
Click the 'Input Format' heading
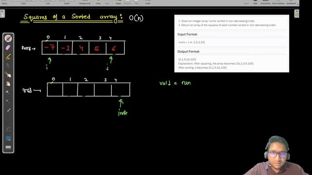pos(187,35)
